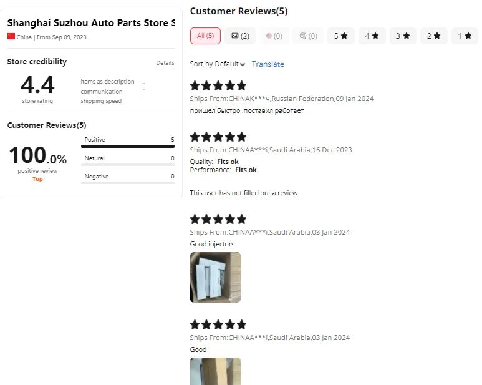Filter reviews by comment icon (0)

(308, 36)
